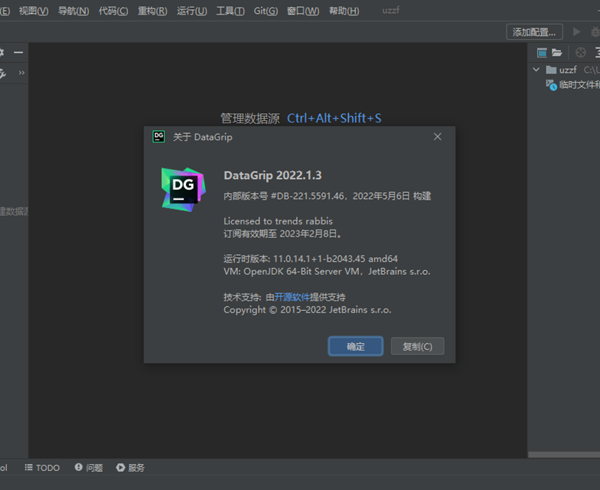Click the Ctrl+Alt+Shift+S shortcut hint
Image resolution: width=600 pixels, height=490 pixels.
(334, 118)
